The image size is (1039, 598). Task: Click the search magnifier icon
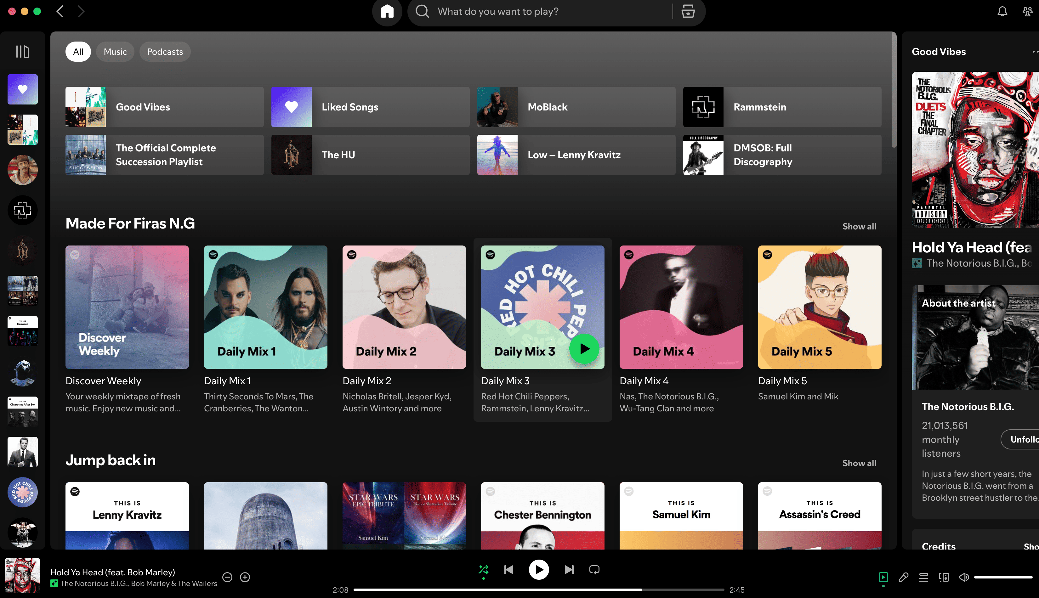coord(422,12)
